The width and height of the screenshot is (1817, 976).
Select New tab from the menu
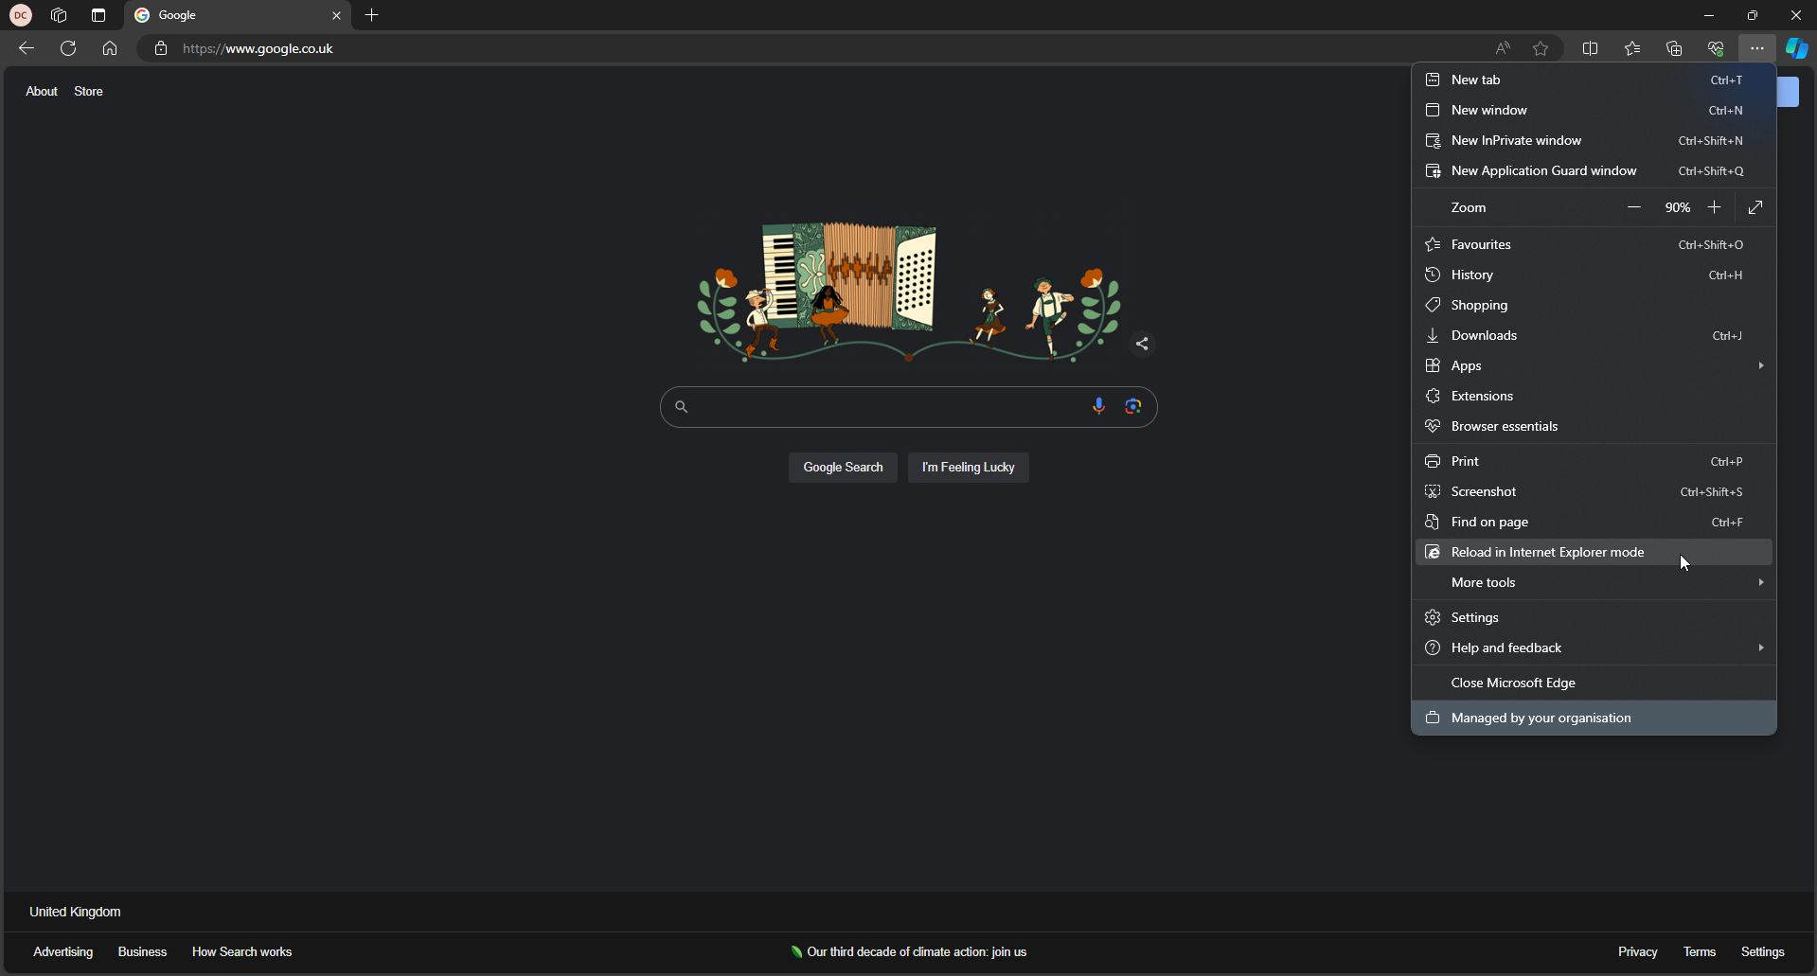coord(1594,80)
